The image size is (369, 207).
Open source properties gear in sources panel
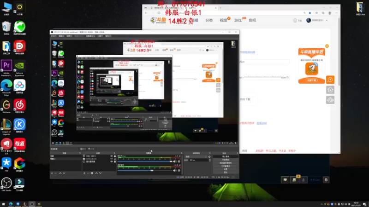click(92, 173)
